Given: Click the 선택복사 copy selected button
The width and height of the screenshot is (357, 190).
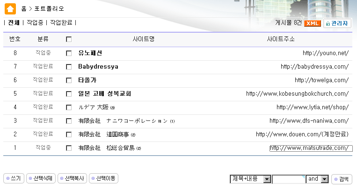Looking at the screenshot, I should point(72,178).
